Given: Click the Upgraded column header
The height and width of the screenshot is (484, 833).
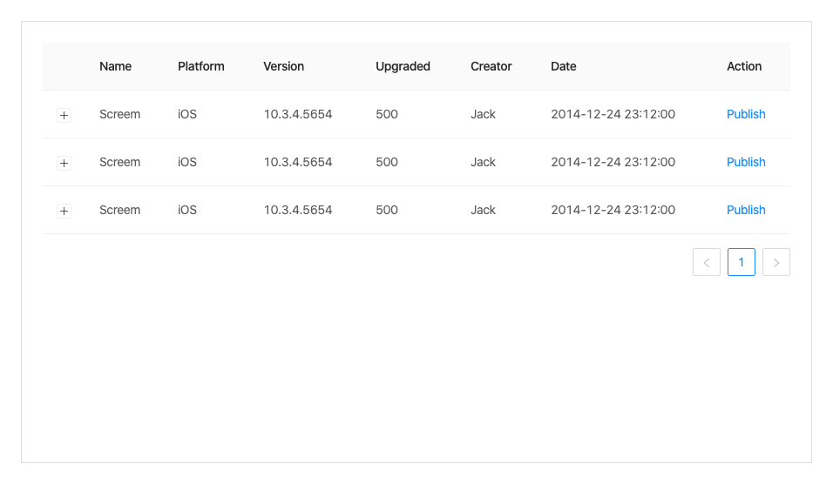Looking at the screenshot, I should click(x=403, y=66).
